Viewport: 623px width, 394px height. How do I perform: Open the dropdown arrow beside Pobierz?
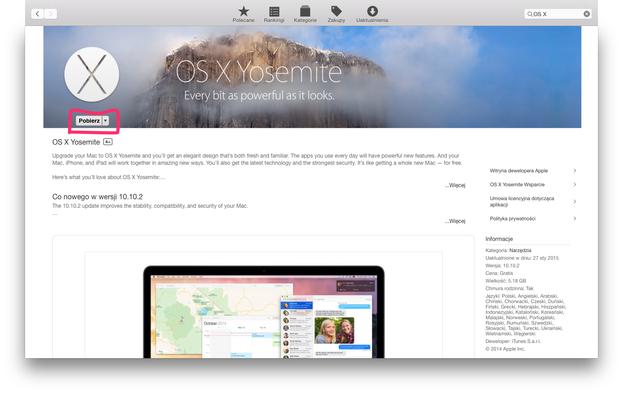pos(106,121)
